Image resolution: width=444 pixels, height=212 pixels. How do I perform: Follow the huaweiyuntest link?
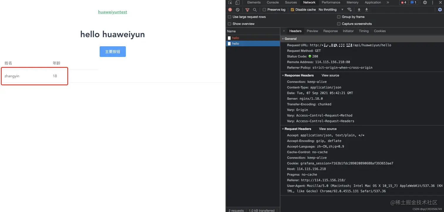point(112,12)
